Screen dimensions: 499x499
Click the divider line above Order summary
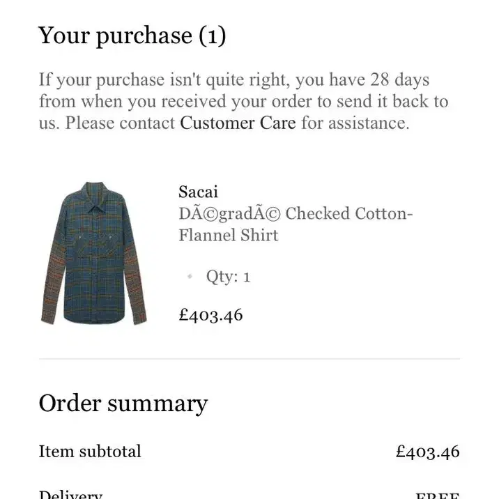click(x=249, y=359)
